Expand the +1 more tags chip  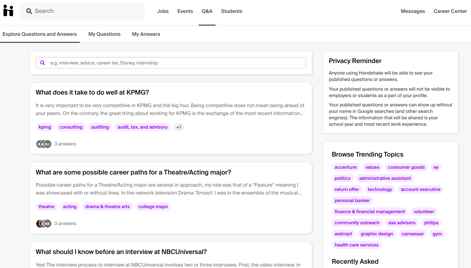(x=179, y=127)
